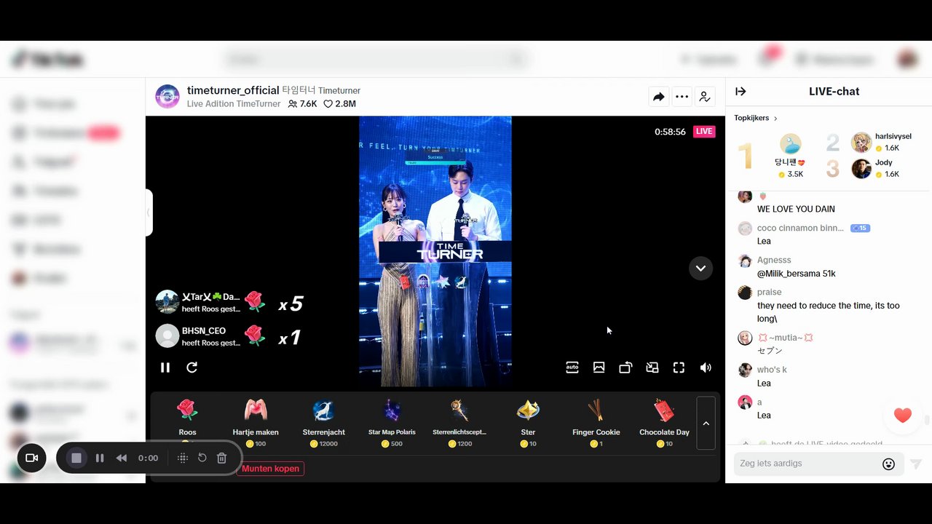Open timeturner_official profile avatar
Image resolution: width=932 pixels, height=524 pixels.
click(x=167, y=96)
